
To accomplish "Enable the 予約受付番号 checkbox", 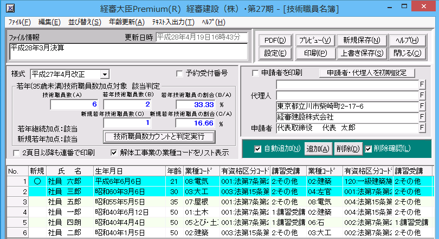I will tap(181, 74).
